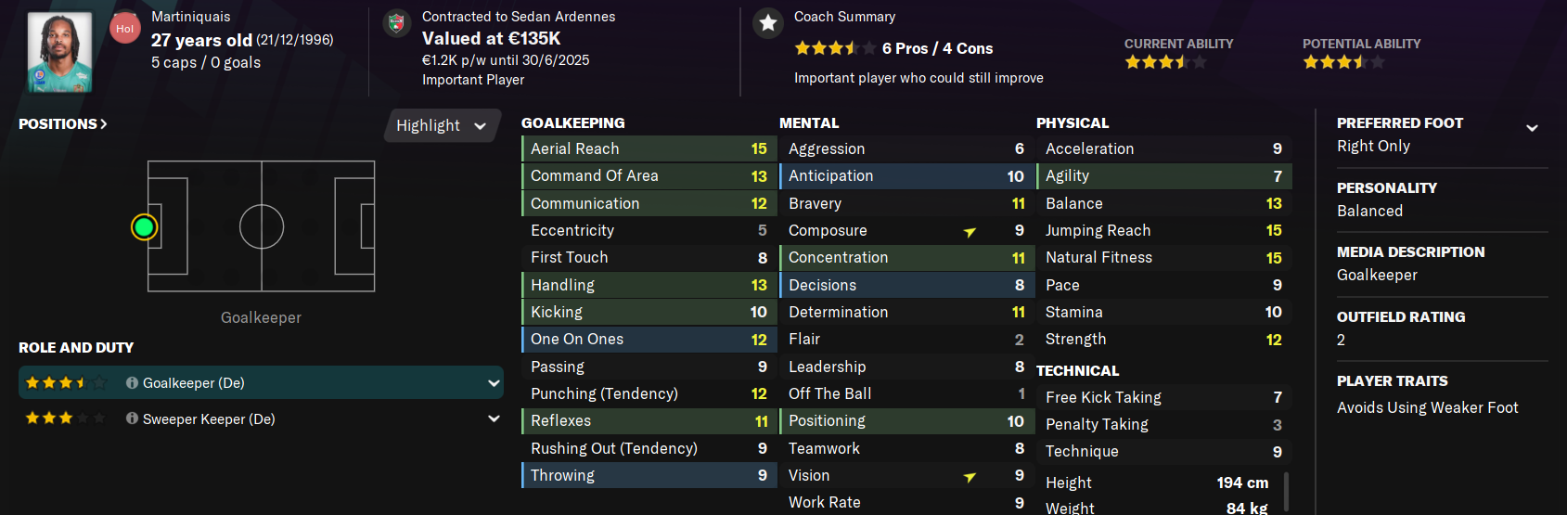This screenshot has height=515, width=1567.
Task: Click info icon beside Goalkeeper (De)
Action: click(132, 383)
